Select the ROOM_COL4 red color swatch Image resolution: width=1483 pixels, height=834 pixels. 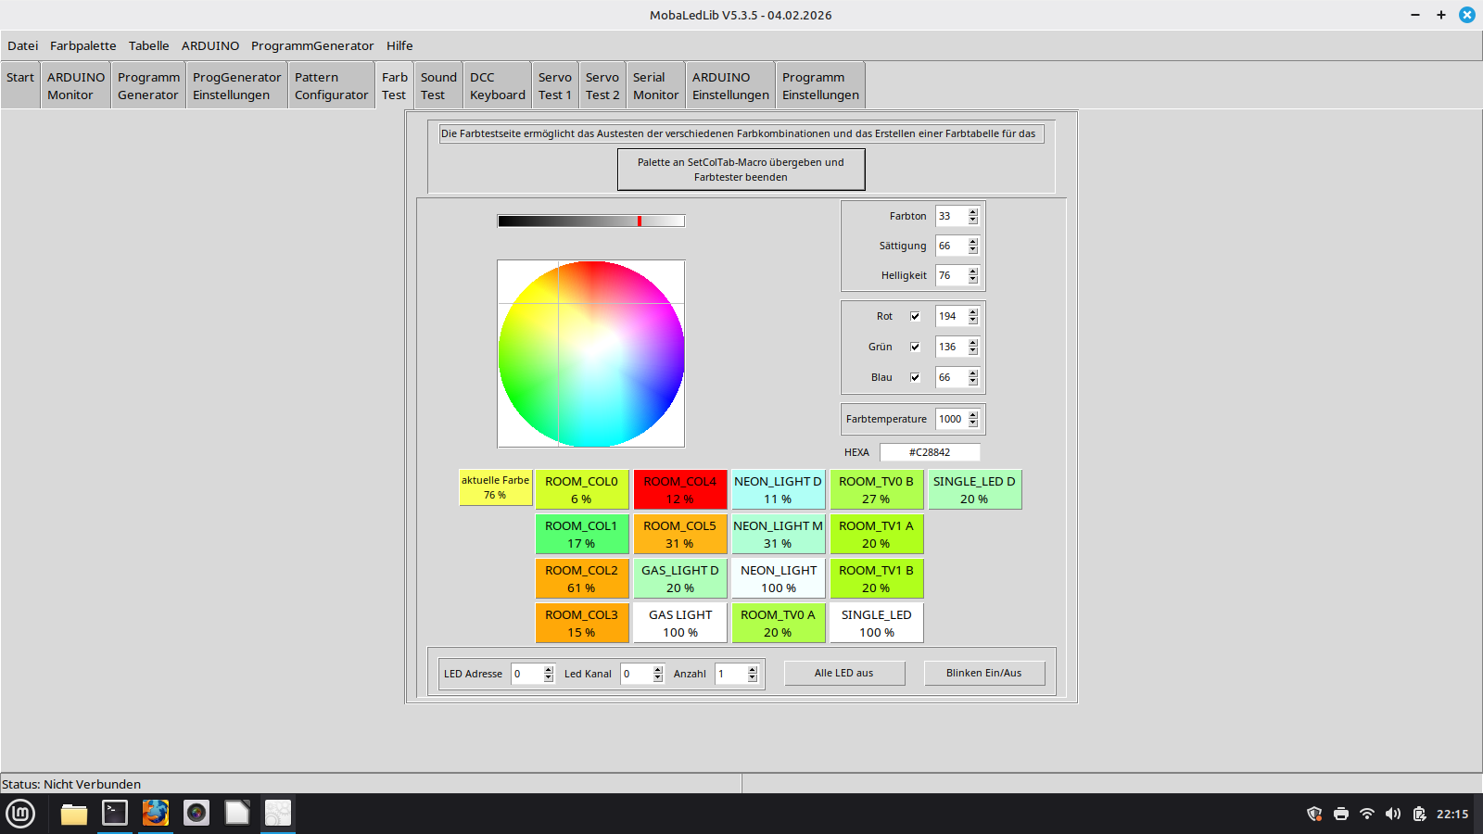click(x=679, y=489)
